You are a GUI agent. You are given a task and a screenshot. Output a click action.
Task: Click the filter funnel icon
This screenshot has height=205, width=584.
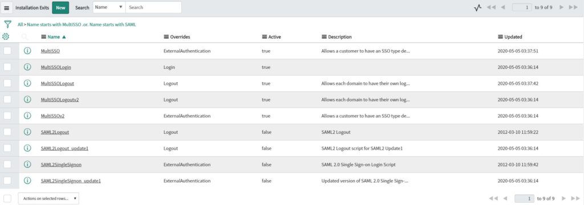coord(7,24)
